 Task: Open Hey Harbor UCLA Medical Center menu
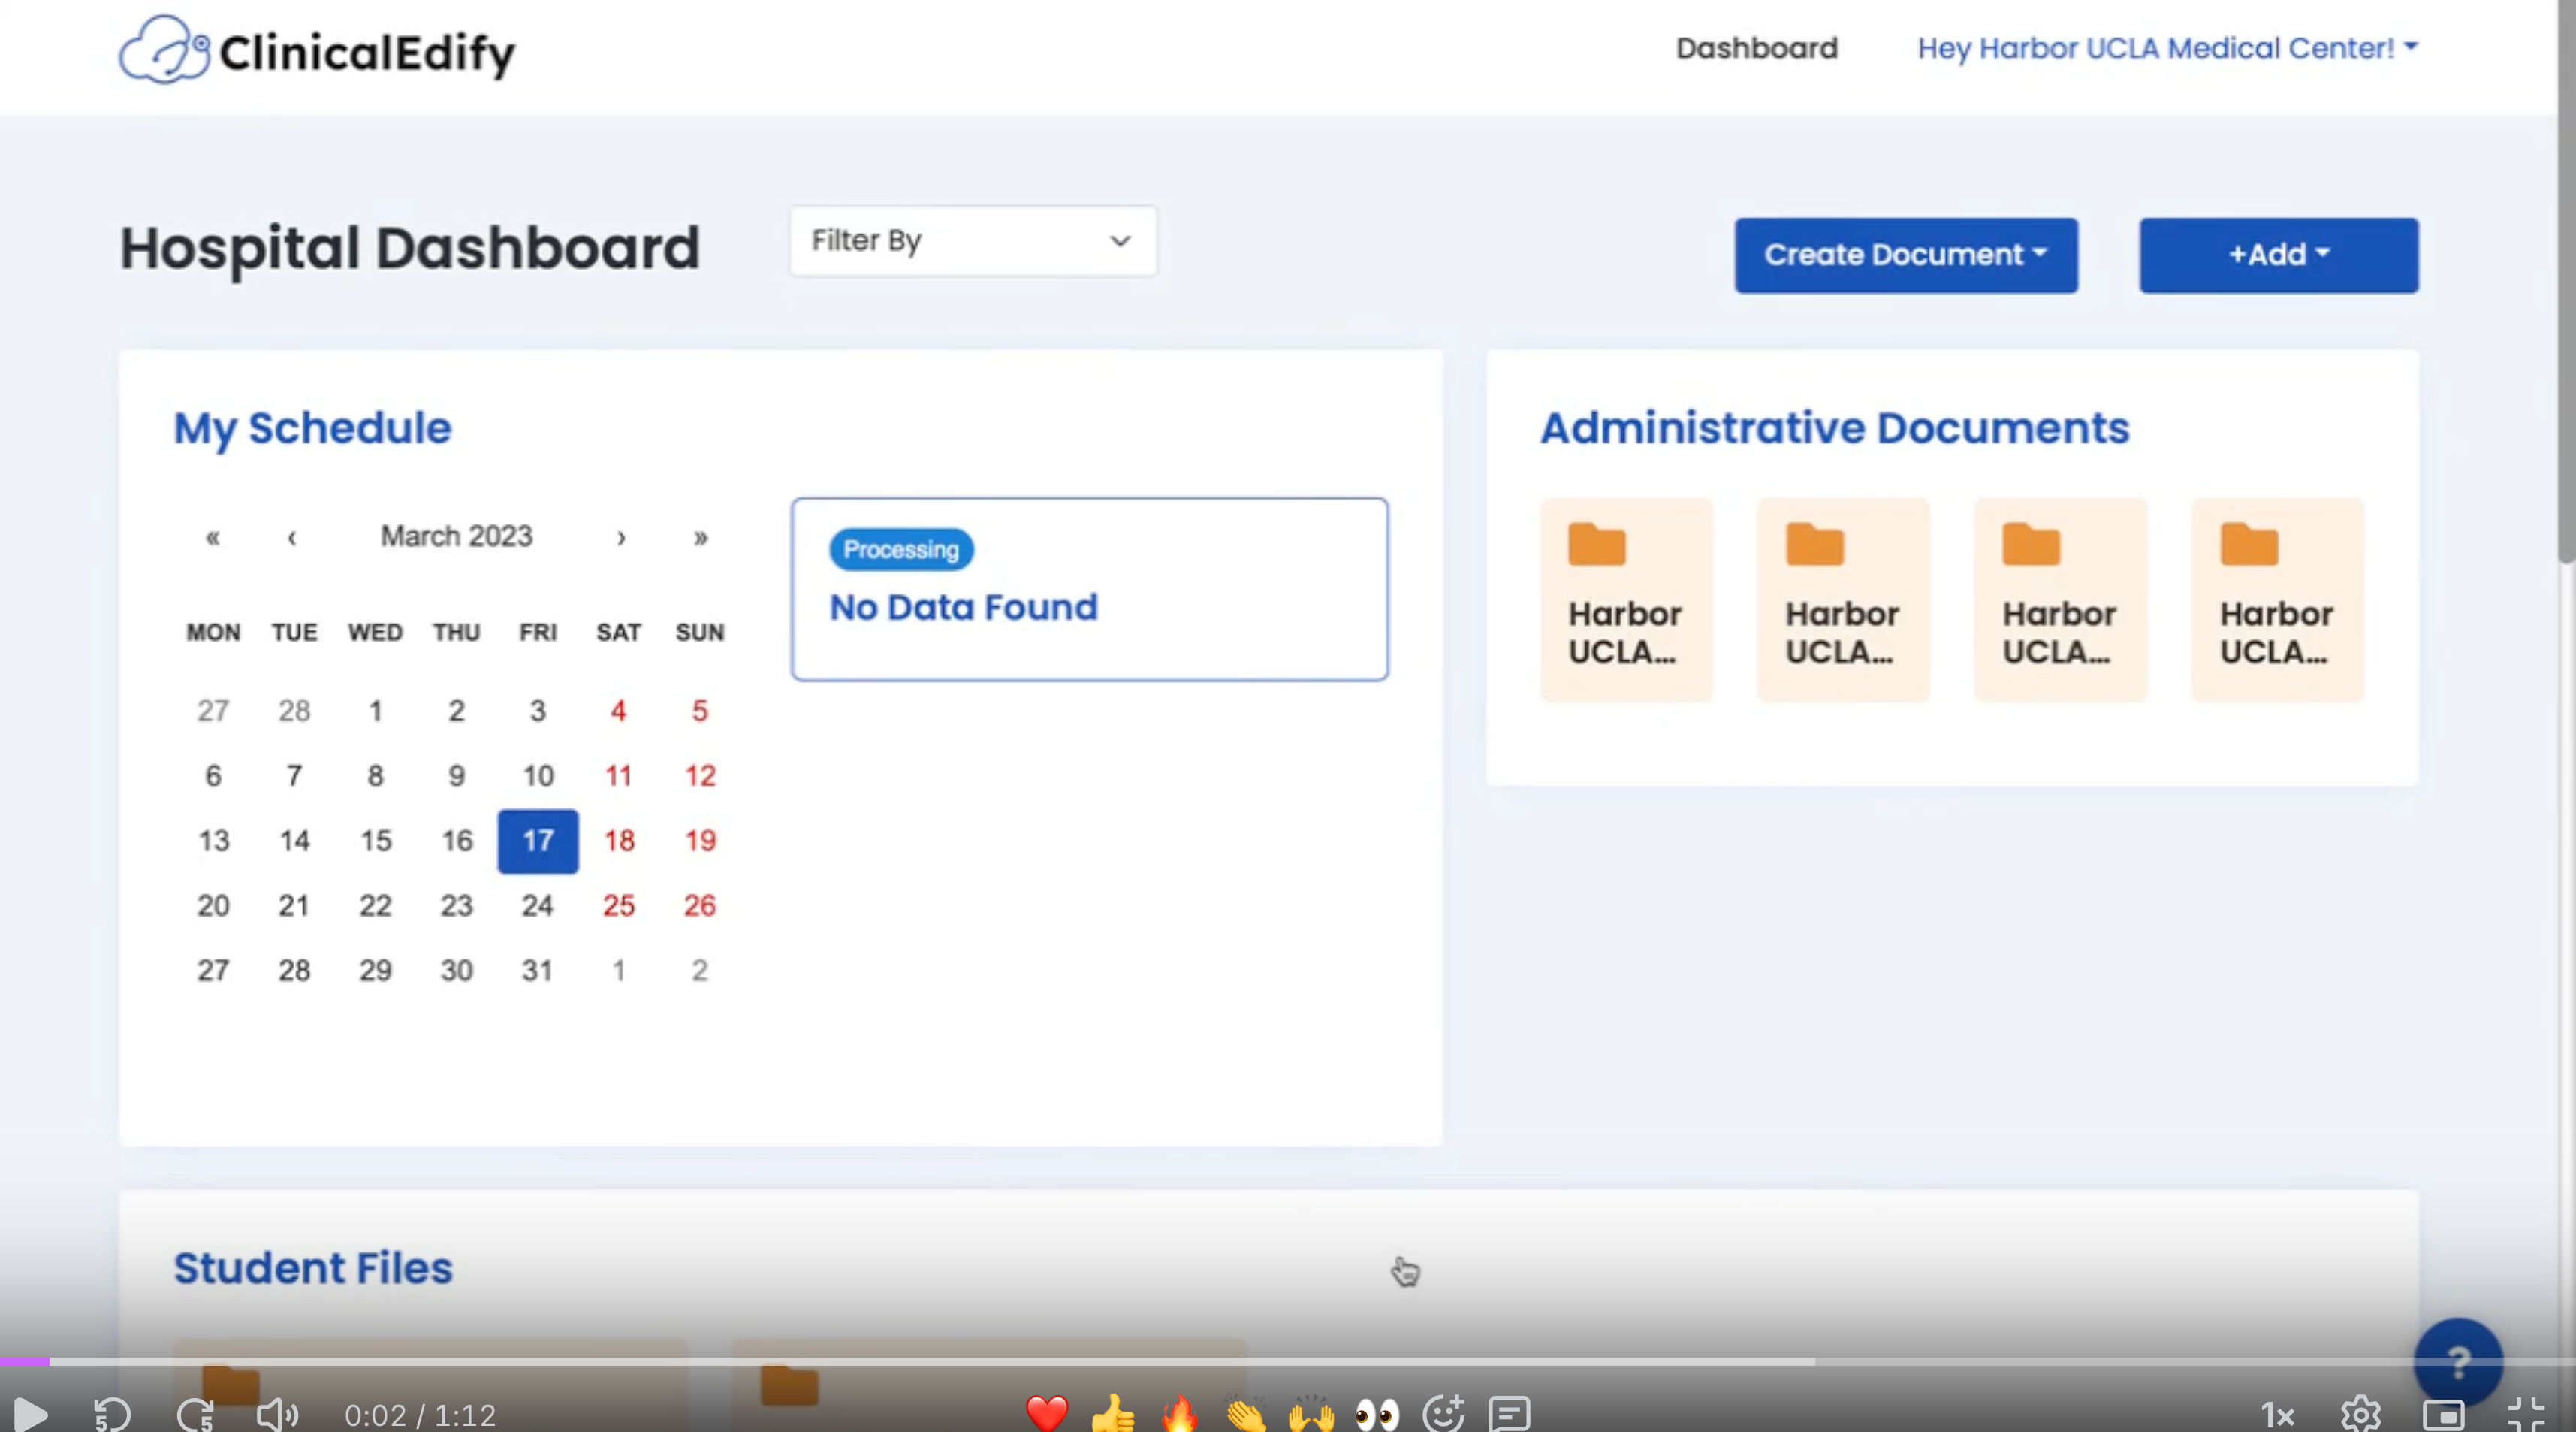2167,48
